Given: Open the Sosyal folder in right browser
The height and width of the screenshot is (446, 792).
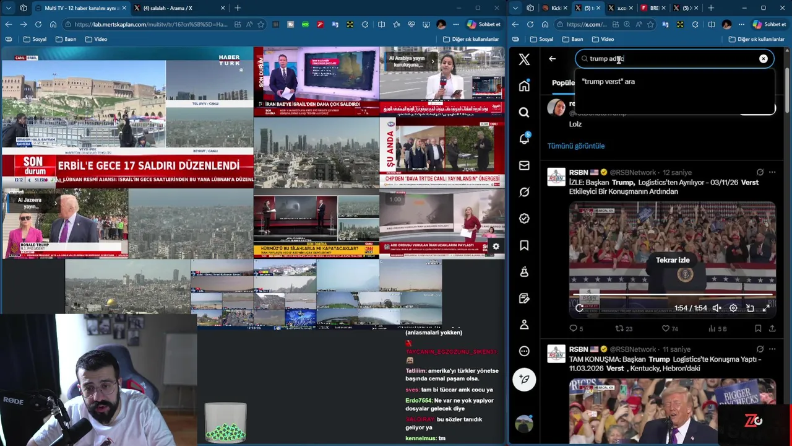Looking at the screenshot, I should (541, 39).
